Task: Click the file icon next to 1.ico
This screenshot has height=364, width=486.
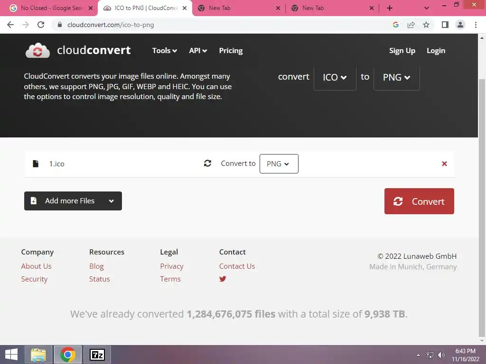Action: [x=36, y=164]
